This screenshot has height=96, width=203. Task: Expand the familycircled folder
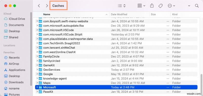[x=37, y=61]
